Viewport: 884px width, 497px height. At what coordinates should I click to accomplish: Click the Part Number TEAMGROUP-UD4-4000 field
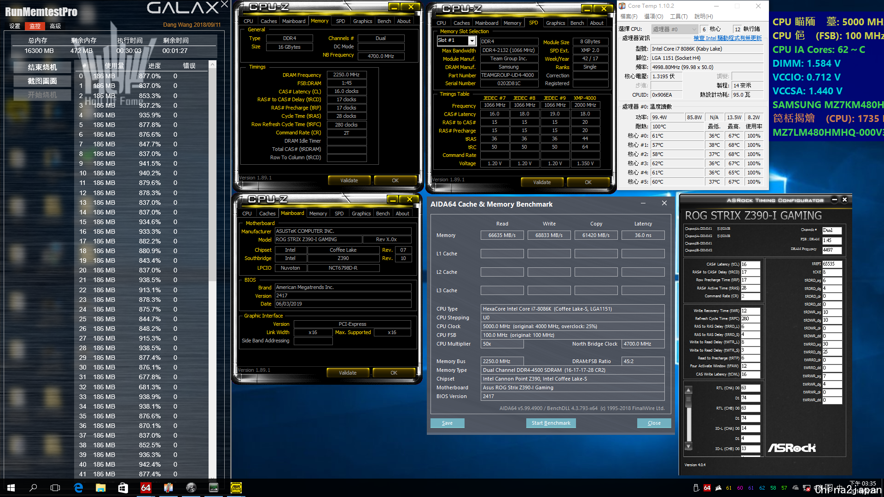509,75
